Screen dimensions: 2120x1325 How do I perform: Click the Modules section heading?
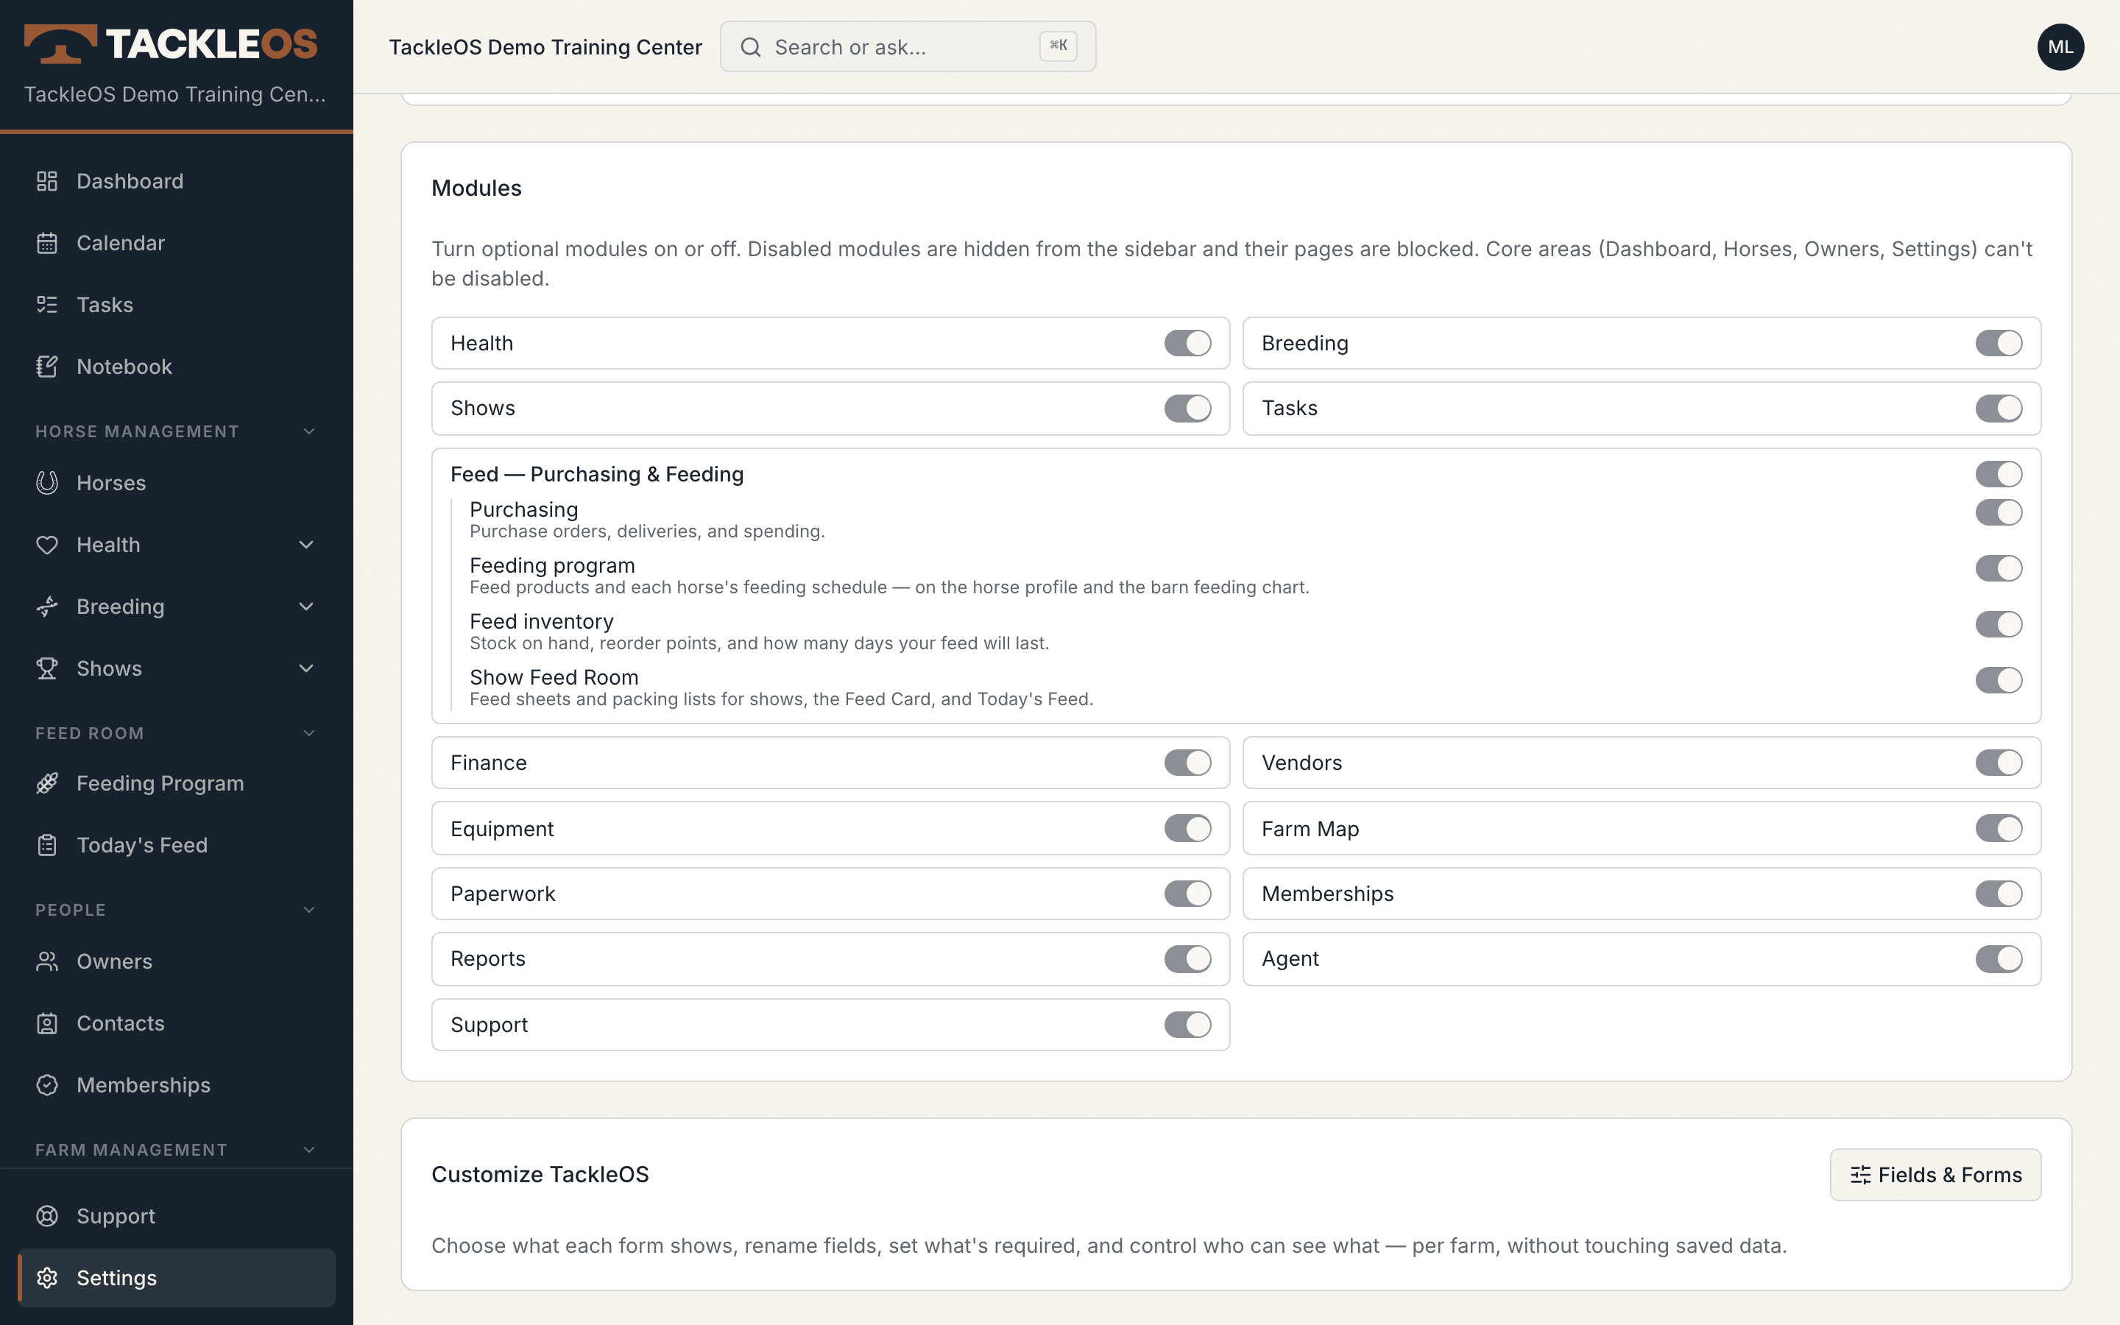click(476, 188)
